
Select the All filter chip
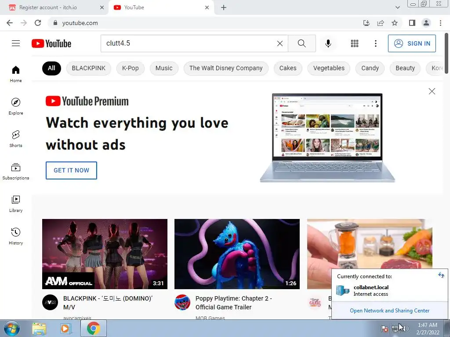point(51,68)
